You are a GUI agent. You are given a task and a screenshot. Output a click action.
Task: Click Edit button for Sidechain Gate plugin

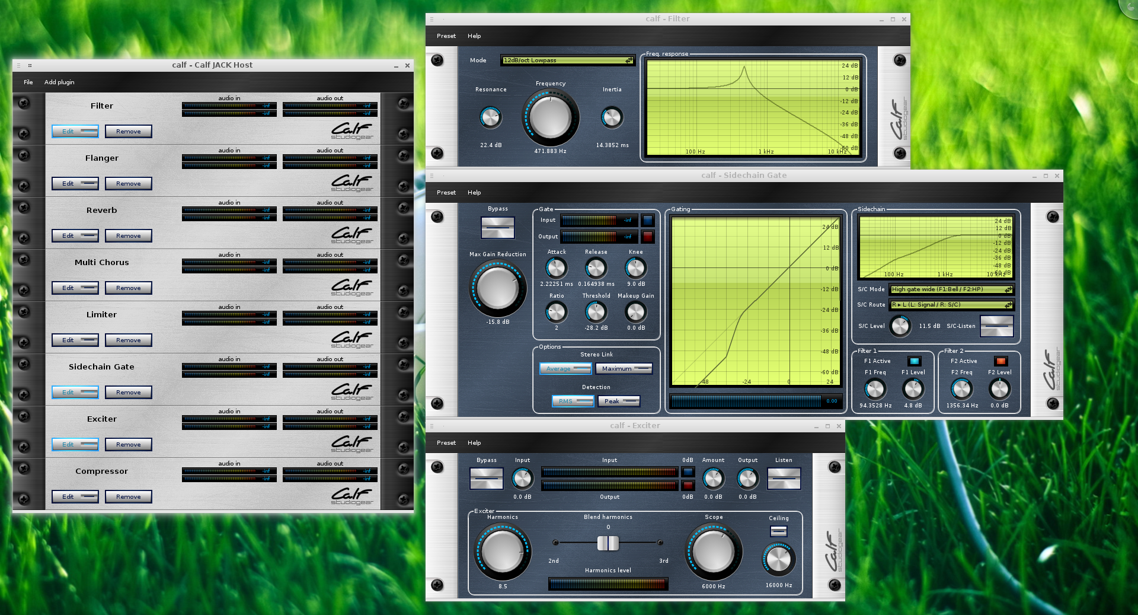click(x=75, y=393)
